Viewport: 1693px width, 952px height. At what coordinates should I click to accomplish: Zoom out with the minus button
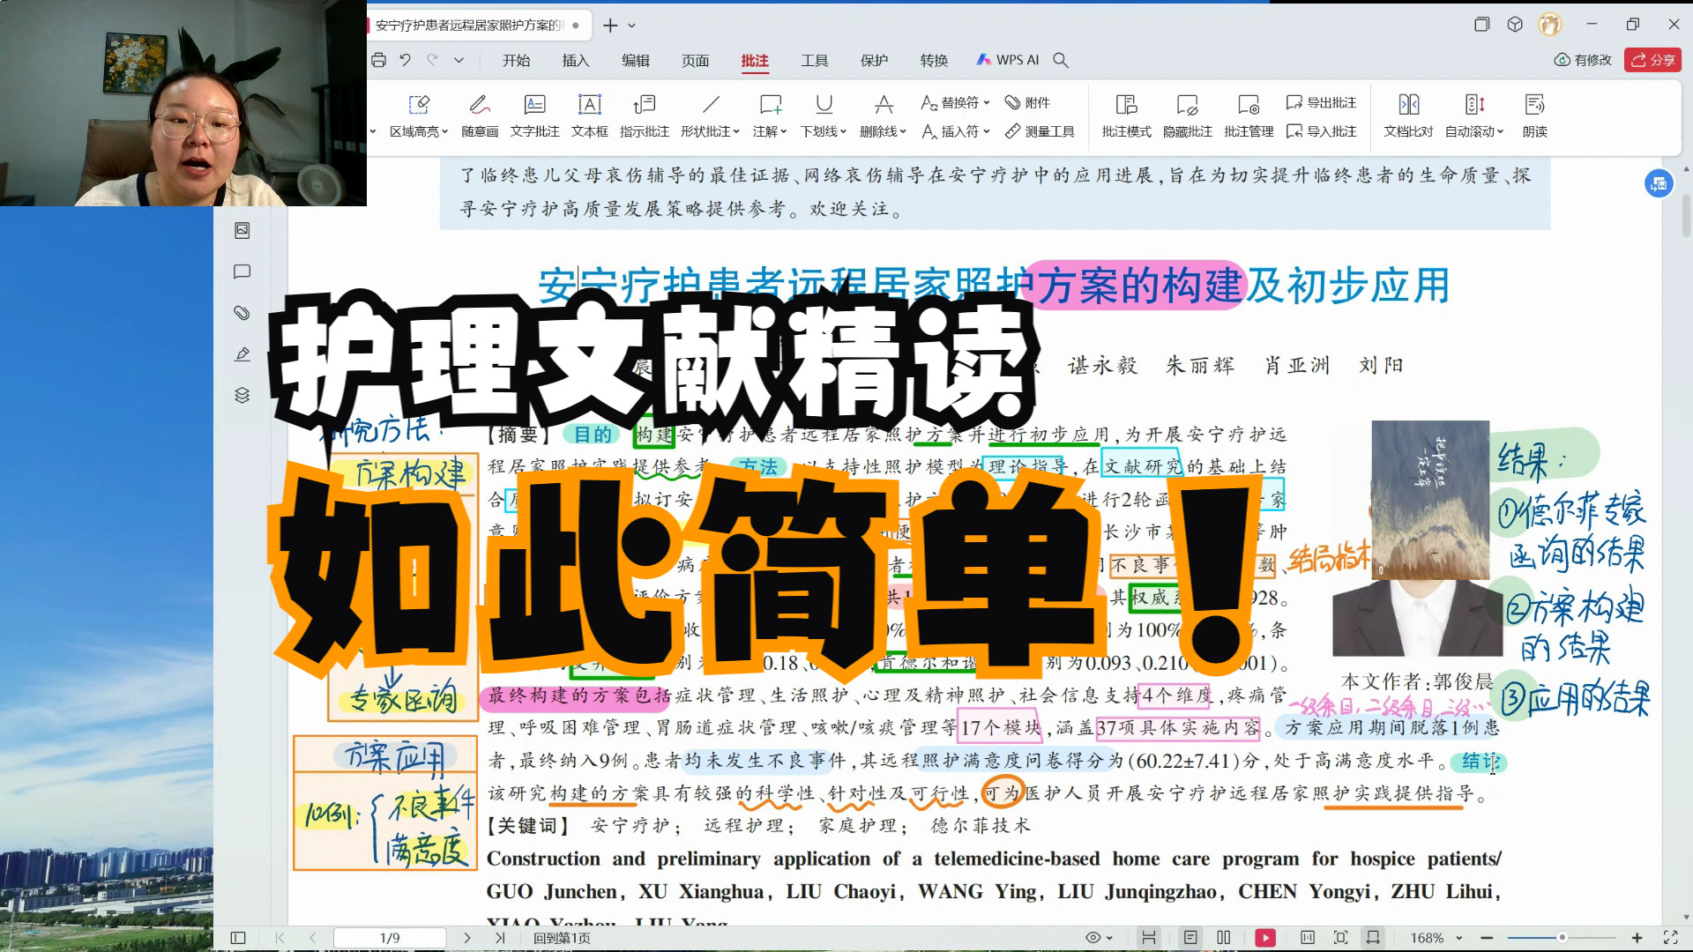[1487, 938]
